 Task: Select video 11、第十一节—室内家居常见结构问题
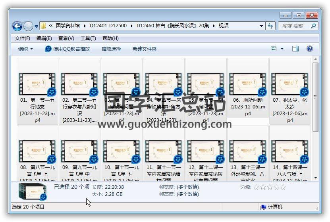click(164, 151)
